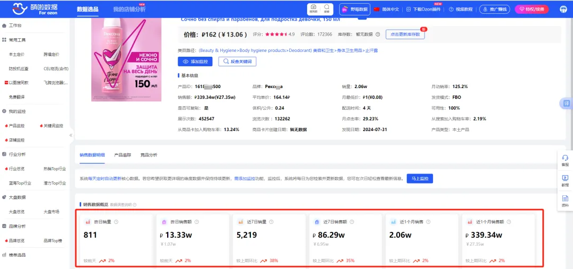Click the 需添加监控 link
The width and height of the screenshot is (573, 269).
pyautogui.click(x=245, y=179)
